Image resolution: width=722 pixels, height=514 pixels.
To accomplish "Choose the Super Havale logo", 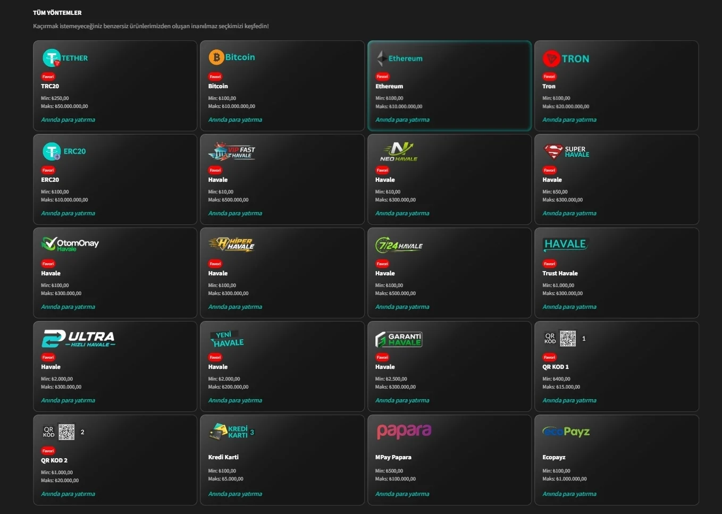I will [x=566, y=152].
